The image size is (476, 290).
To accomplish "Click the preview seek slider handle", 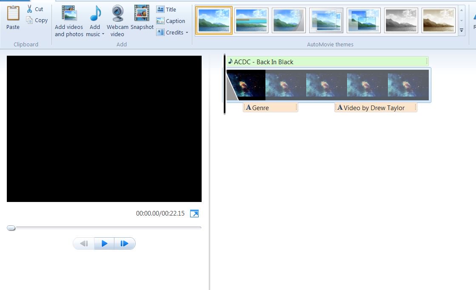I will click(11, 228).
